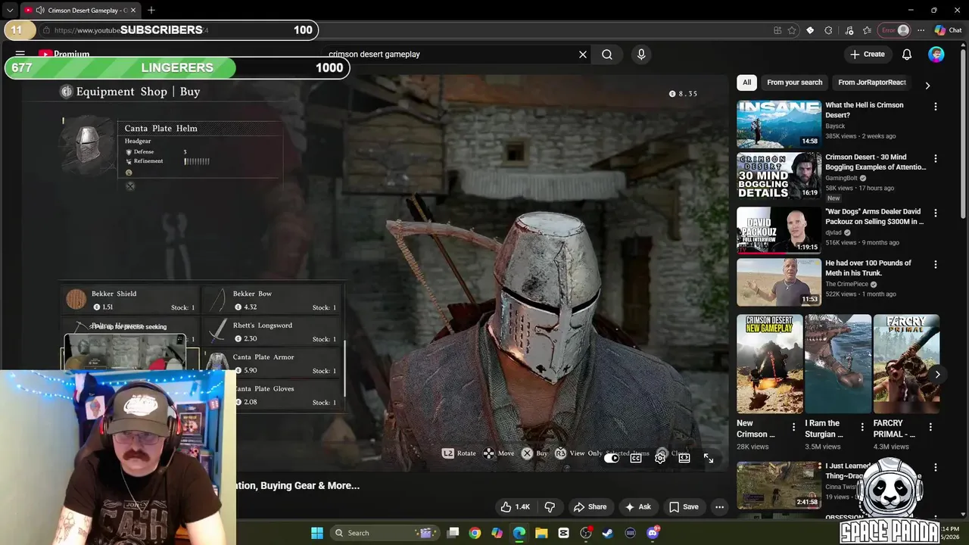The width and height of the screenshot is (969, 545).
Task: Open the Windows Start menu
Action: [317, 533]
